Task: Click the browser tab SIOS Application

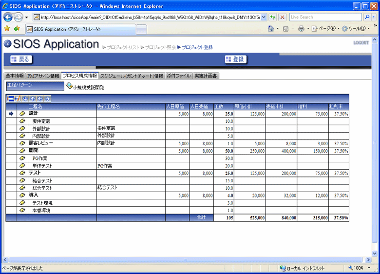Action: (x=81, y=29)
